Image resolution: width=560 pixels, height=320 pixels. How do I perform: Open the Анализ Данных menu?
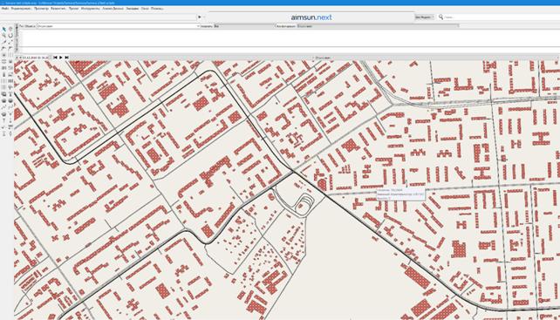(113, 8)
